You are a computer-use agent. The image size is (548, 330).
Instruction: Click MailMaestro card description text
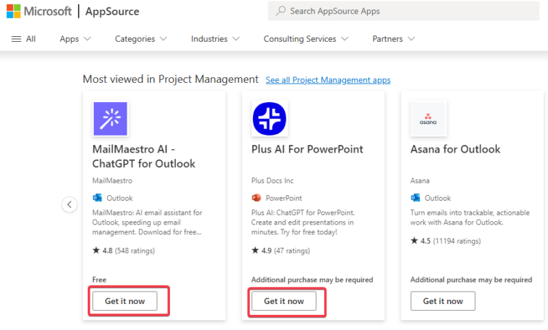click(x=147, y=223)
